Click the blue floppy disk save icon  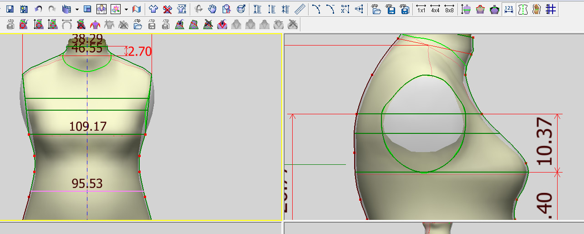click(x=10, y=9)
